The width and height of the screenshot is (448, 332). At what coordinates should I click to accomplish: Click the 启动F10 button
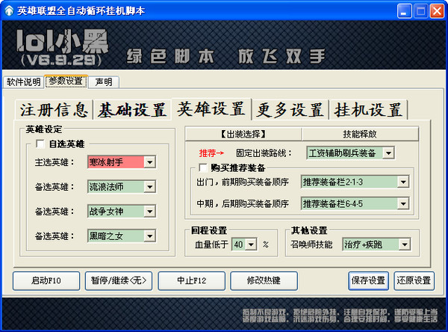click(46, 280)
